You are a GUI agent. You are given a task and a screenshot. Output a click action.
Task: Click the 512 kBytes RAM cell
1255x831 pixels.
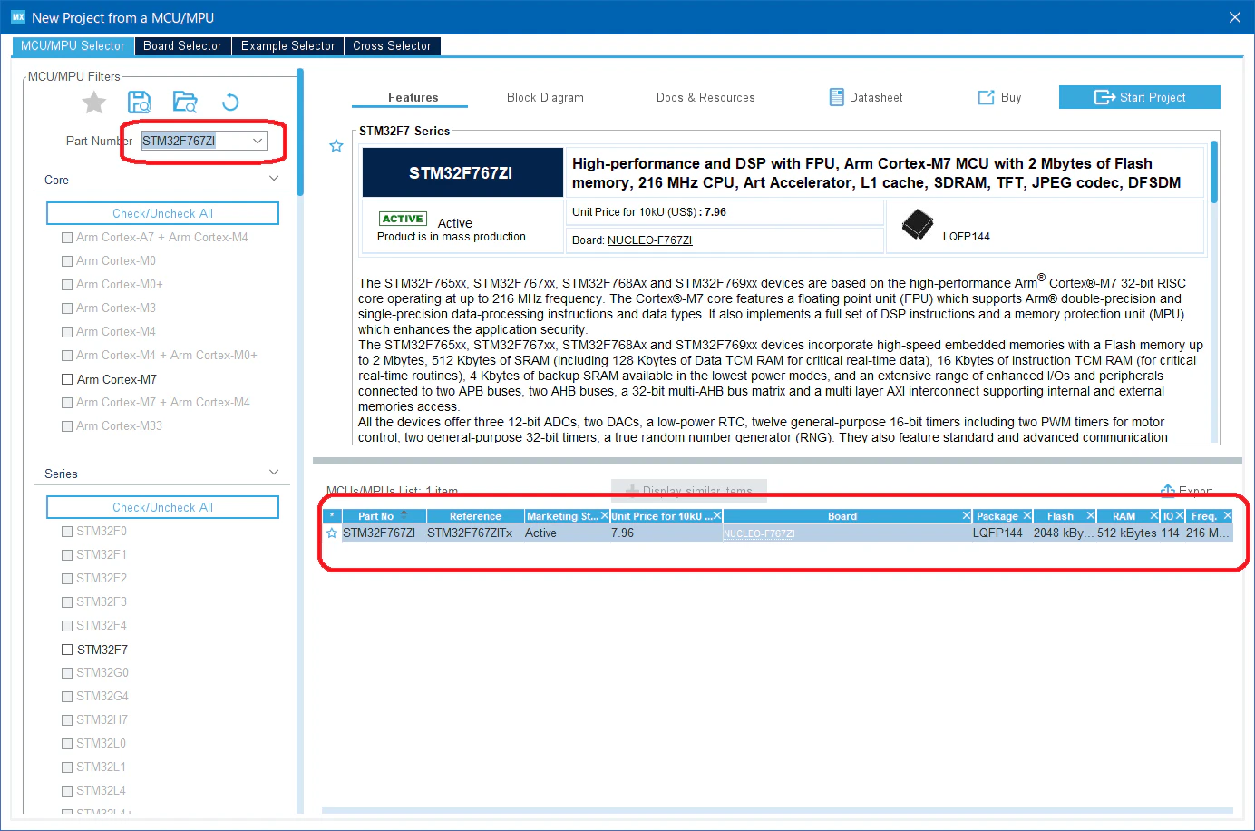(1127, 533)
